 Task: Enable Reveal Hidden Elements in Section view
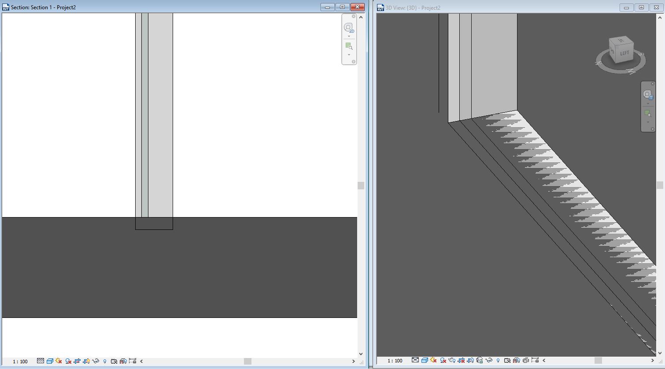(105, 361)
